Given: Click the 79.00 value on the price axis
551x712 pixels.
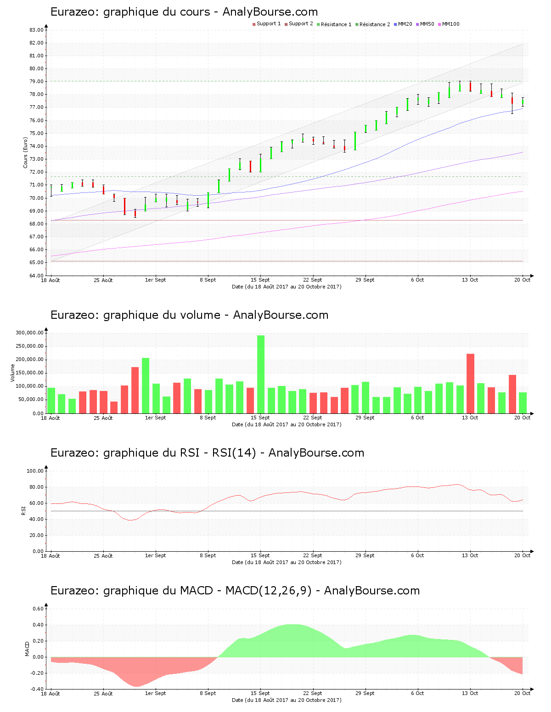Looking at the screenshot, I should (36, 82).
